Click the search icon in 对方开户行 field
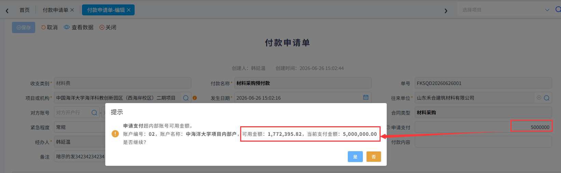 coord(94,113)
